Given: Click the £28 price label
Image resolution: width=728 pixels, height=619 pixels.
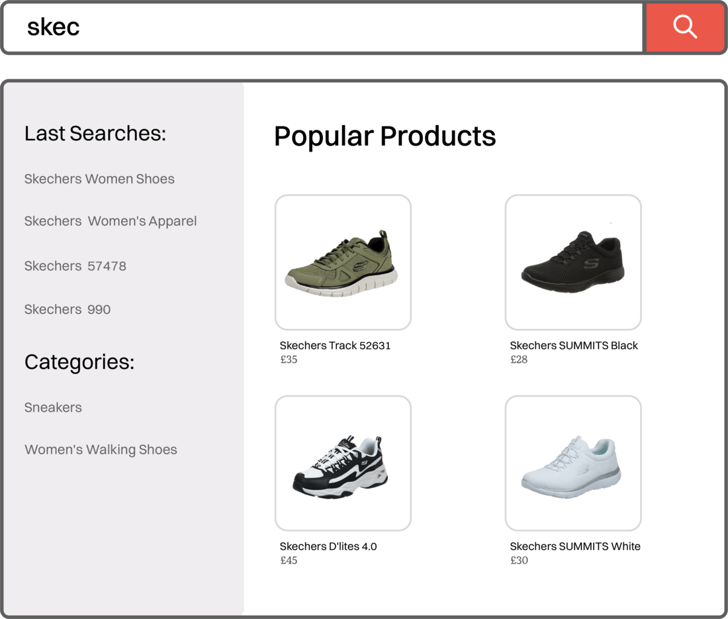Looking at the screenshot, I should click(519, 359).
